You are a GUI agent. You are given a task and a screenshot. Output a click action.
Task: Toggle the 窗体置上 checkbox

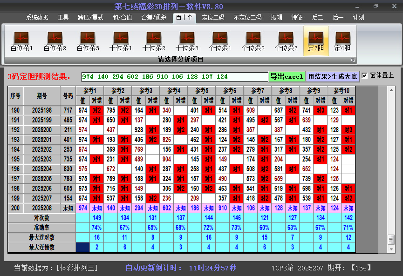click(364, 75)
